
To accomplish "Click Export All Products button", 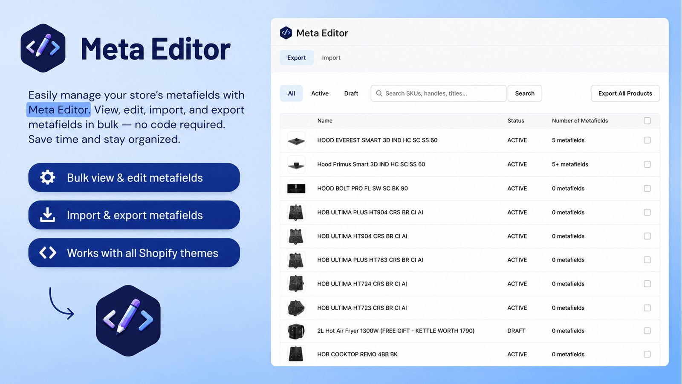I will click(x=625, y=93).
